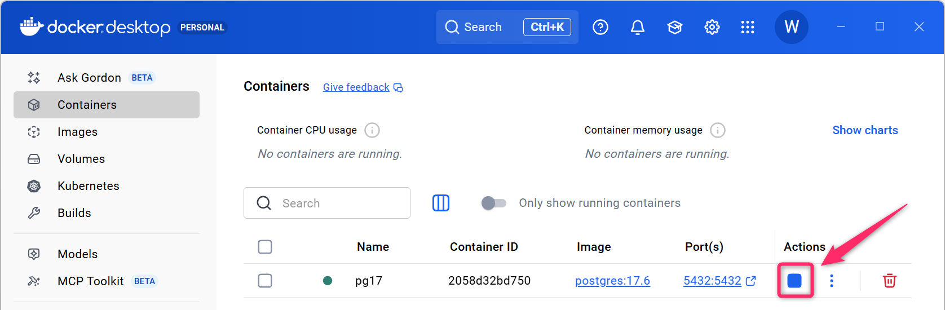945x310 pixels.
Task: Open the apps grid icon
Action: [x=747, y=27]
